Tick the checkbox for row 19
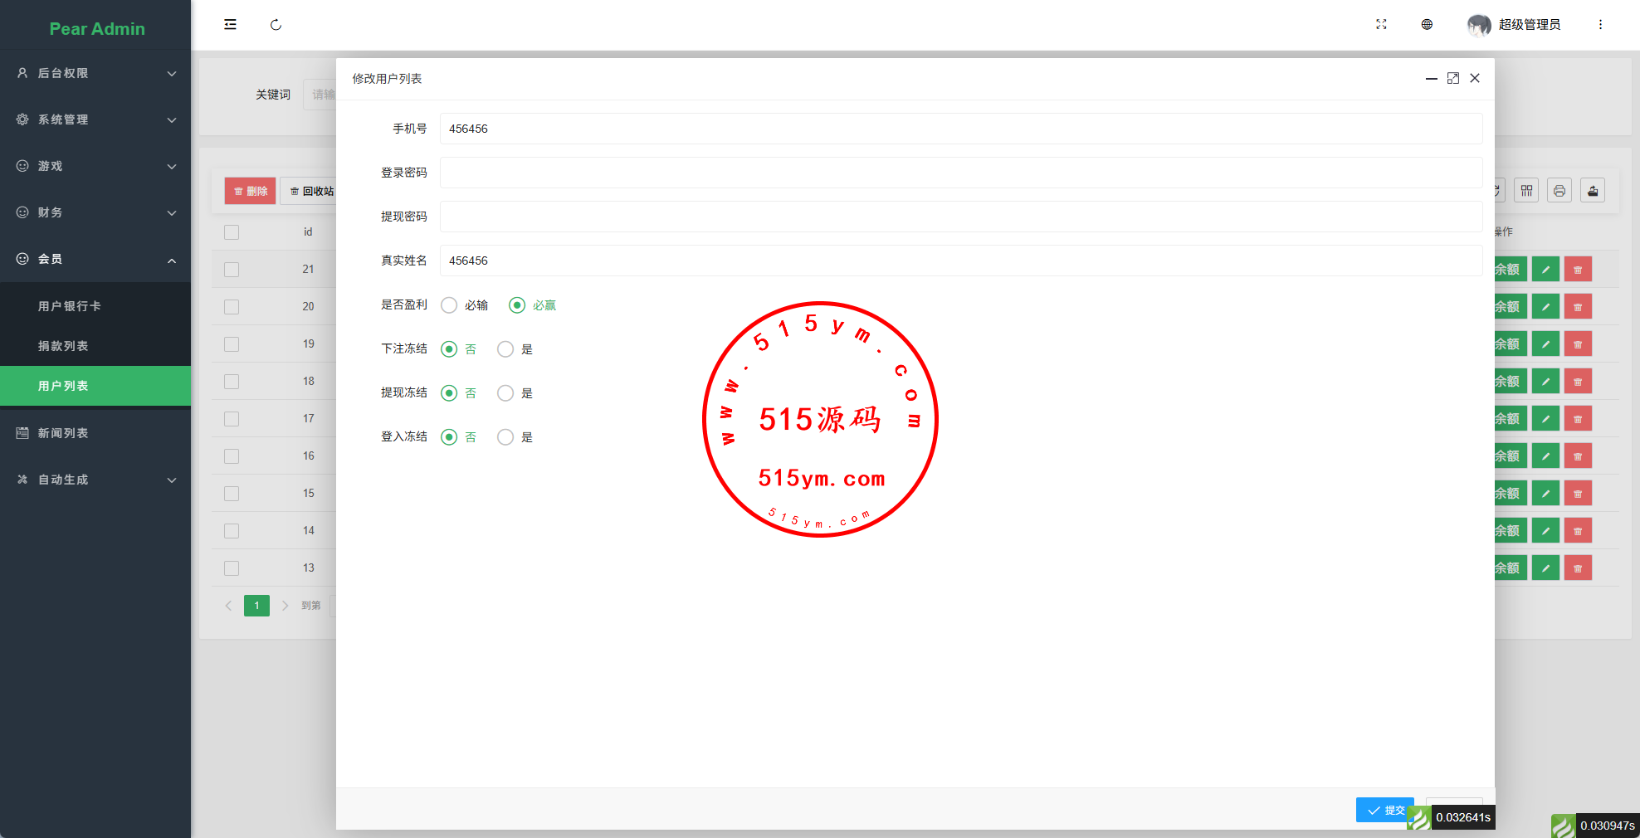1640x838 pixels. coord(232,344)
